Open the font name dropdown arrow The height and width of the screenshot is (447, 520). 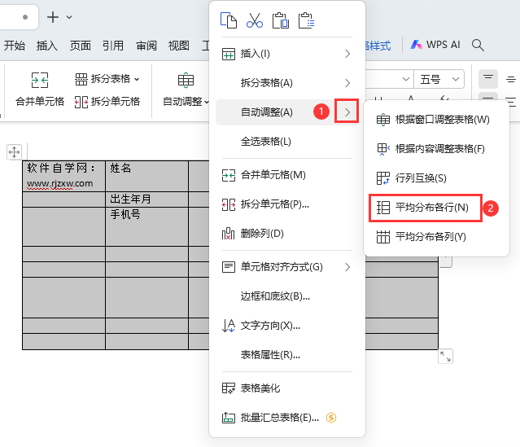[405, 79]
